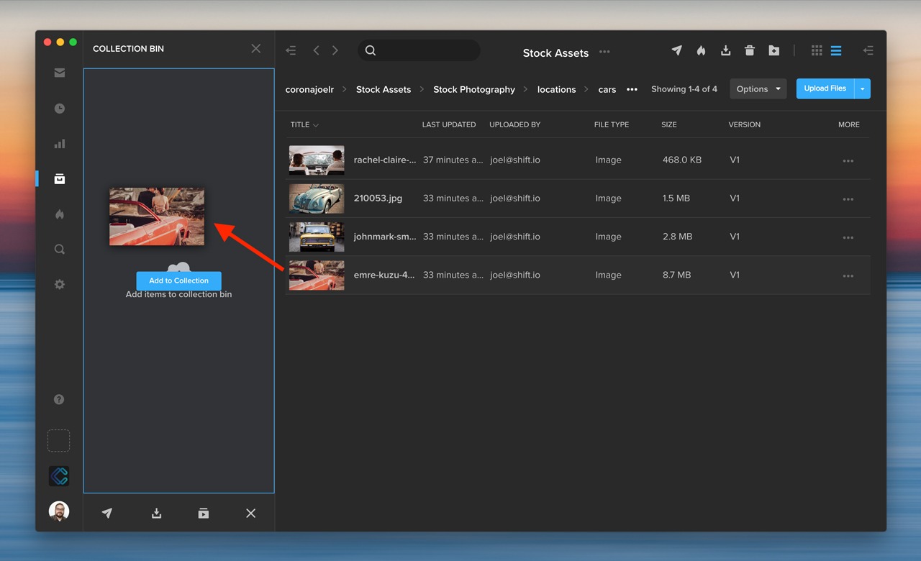This screenshot has height=561, width=921.
Task: Click the share paper plane toolbar icon
Action: coord(676,50)
